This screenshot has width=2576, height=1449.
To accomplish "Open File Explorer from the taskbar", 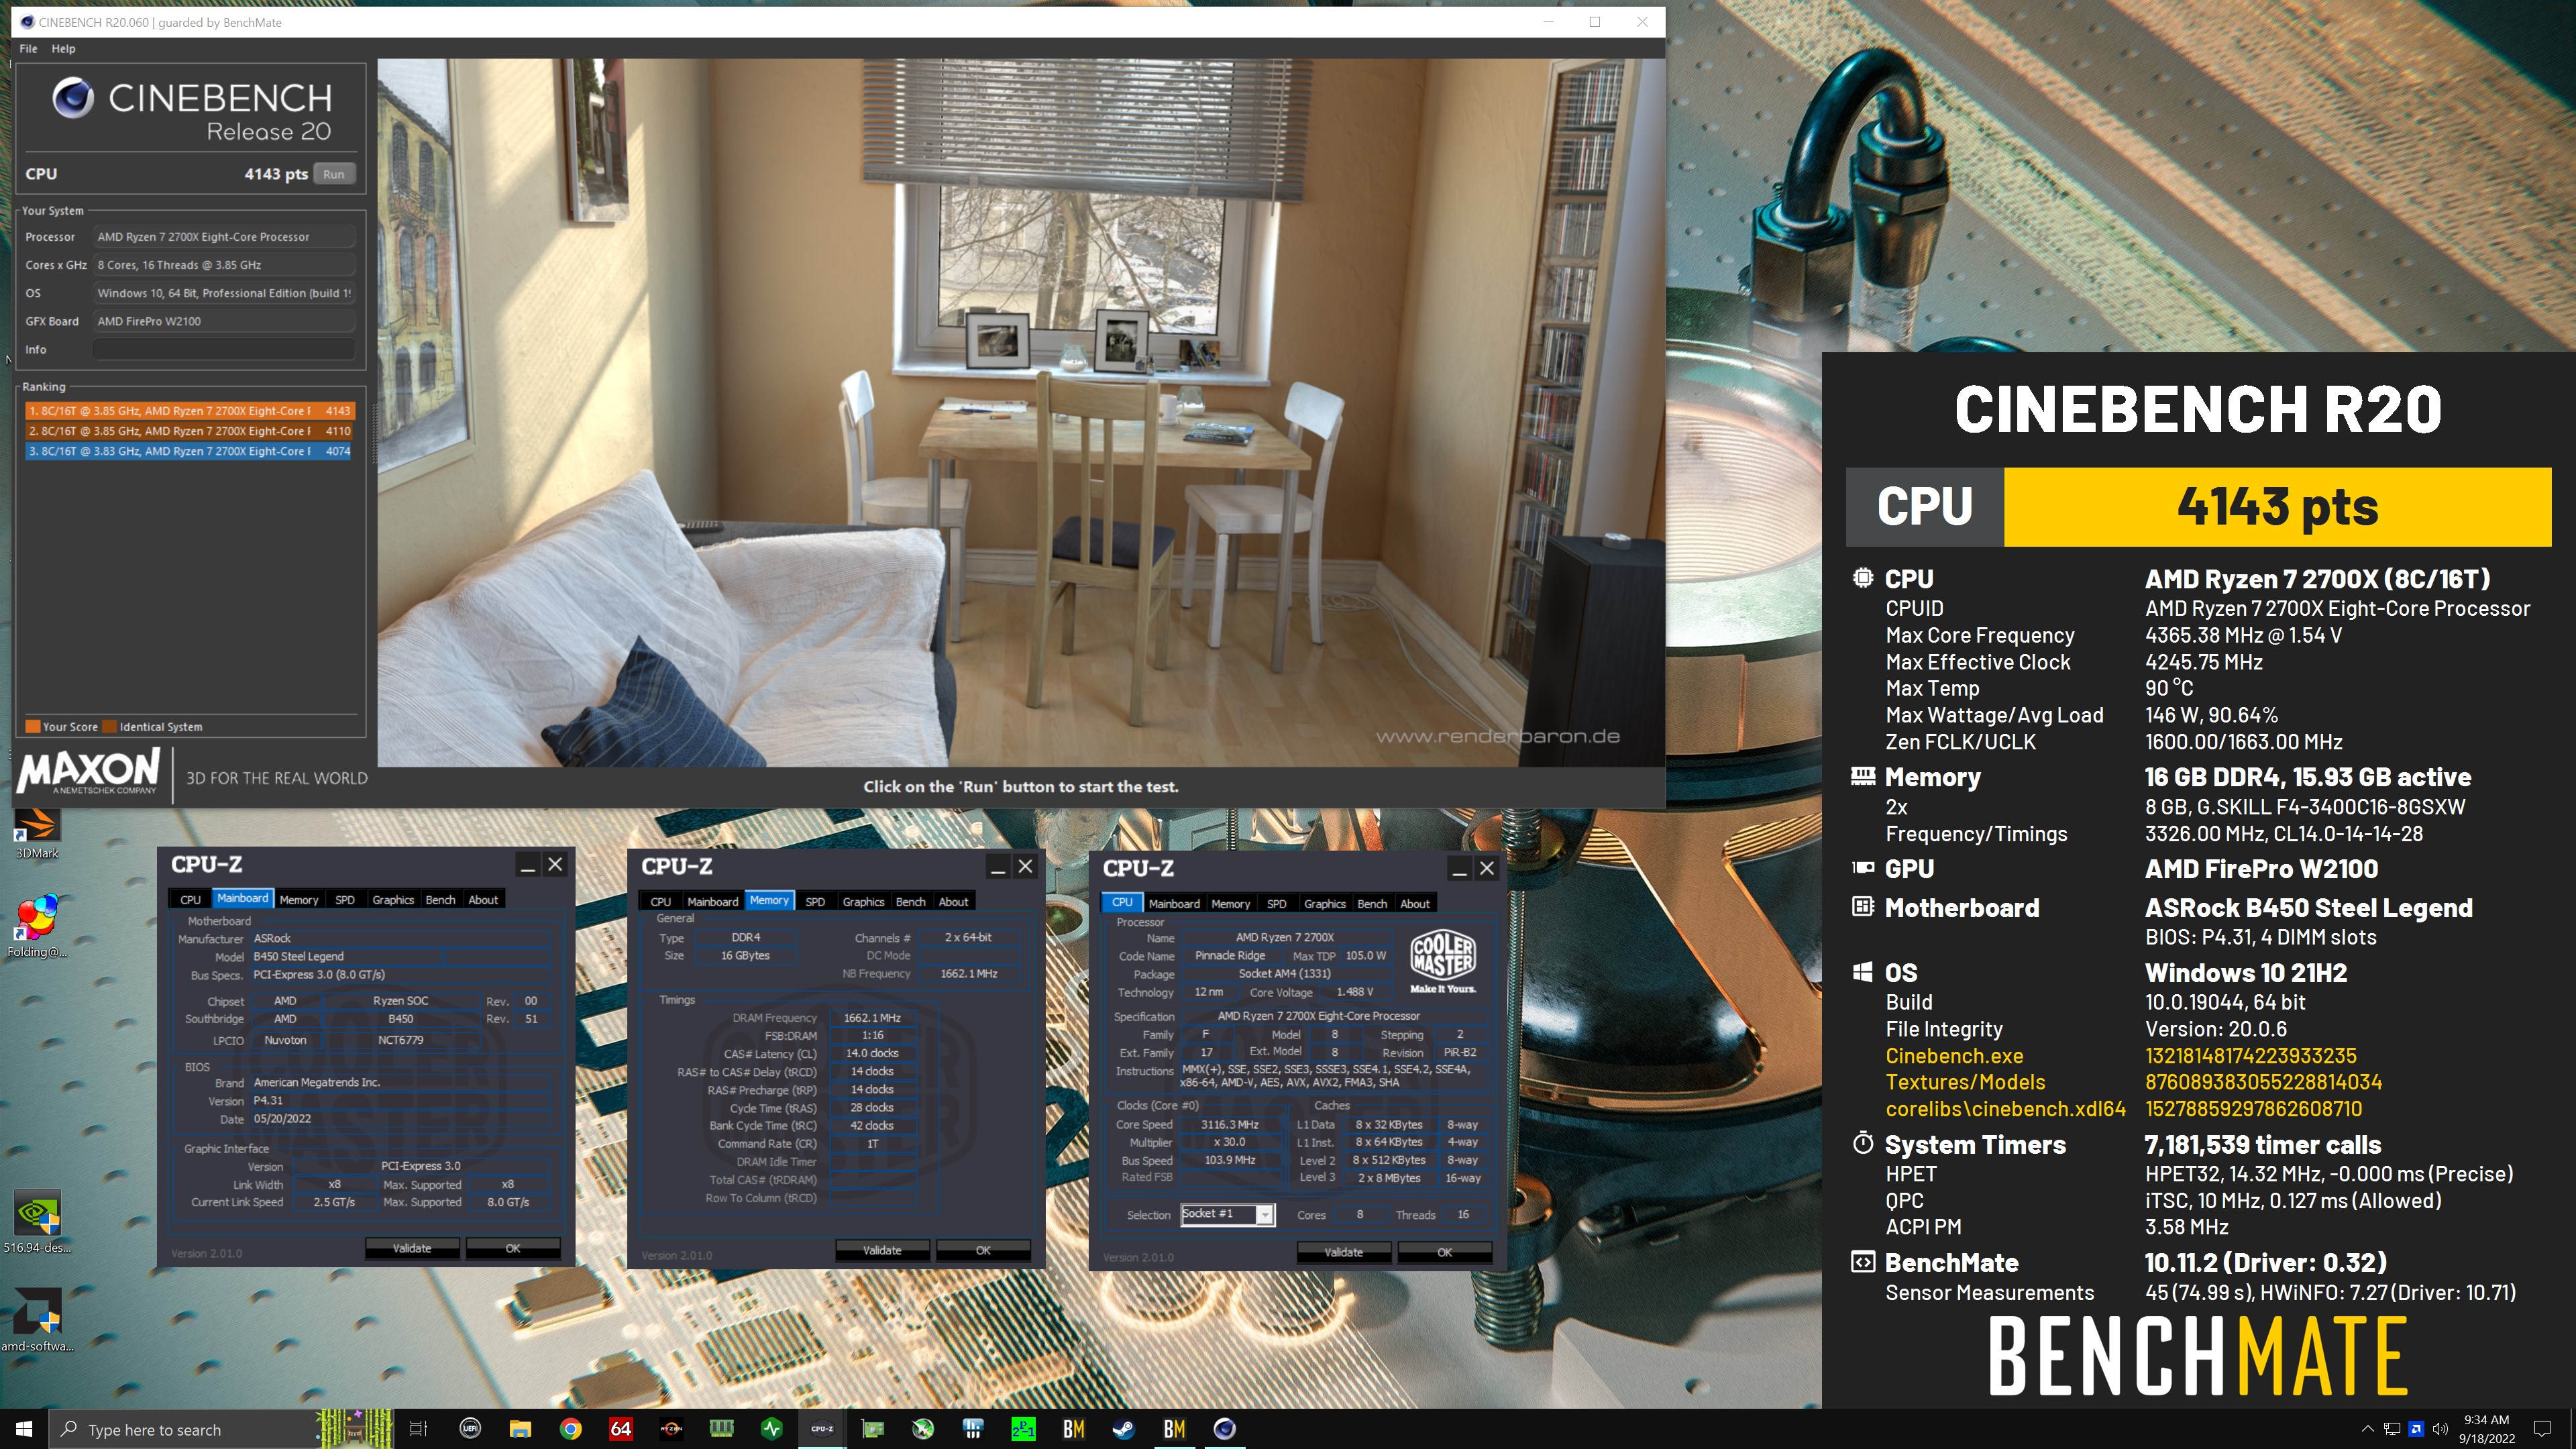I will (520, 1429).
